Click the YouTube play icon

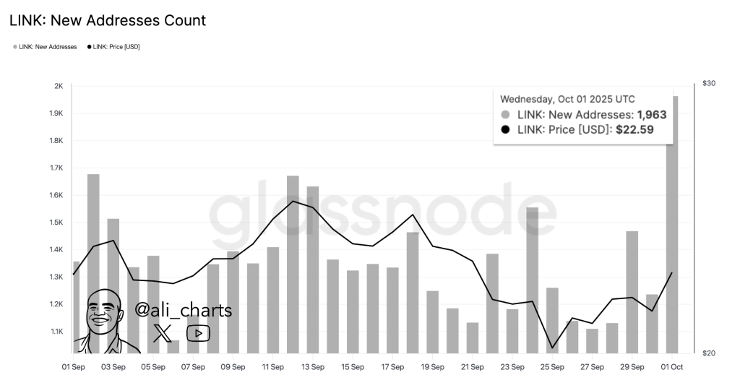[x=198, y=333]
